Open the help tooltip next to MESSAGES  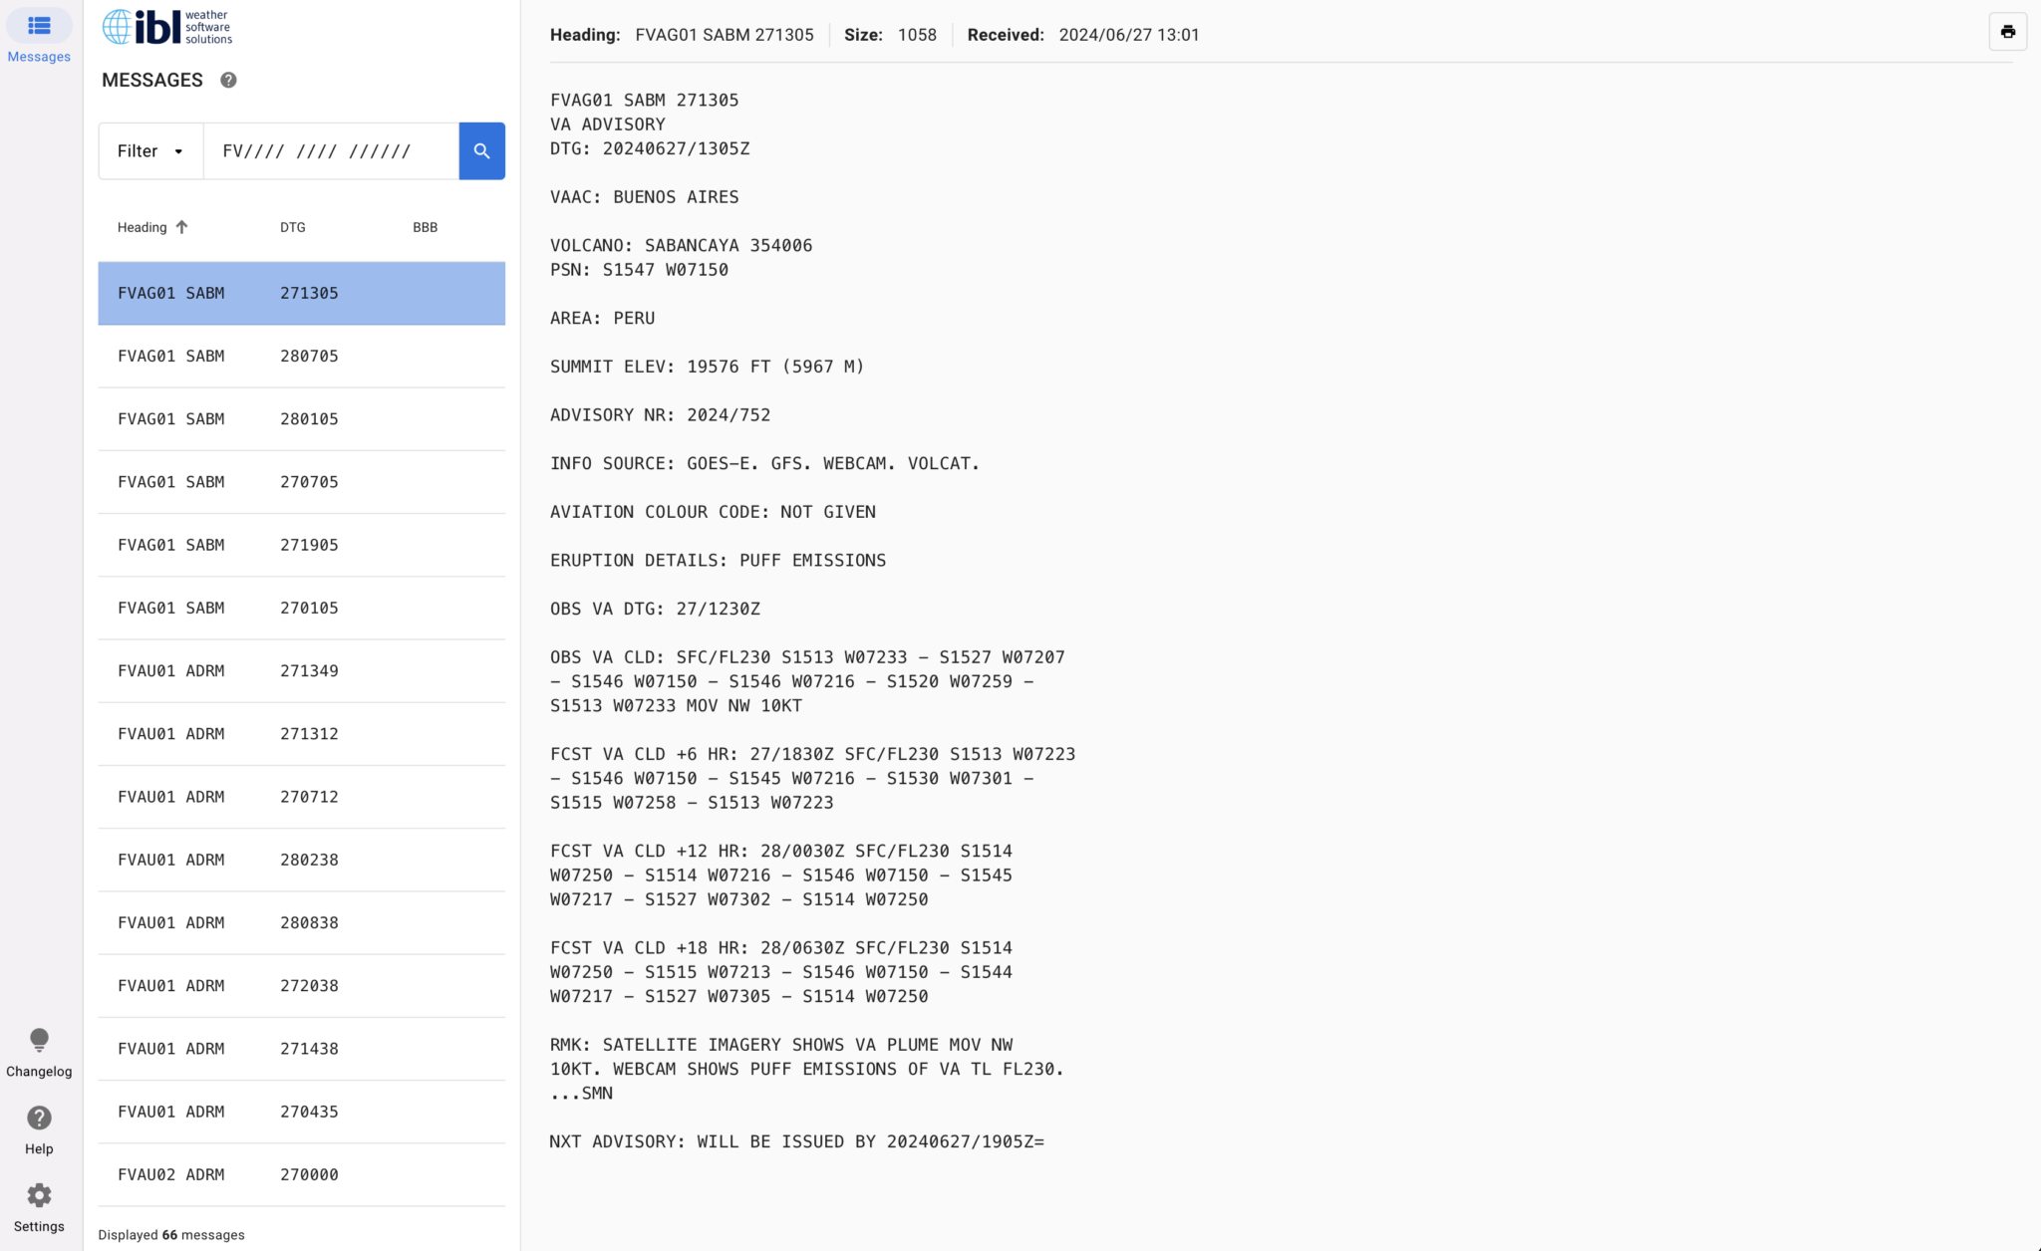[228, 80]
